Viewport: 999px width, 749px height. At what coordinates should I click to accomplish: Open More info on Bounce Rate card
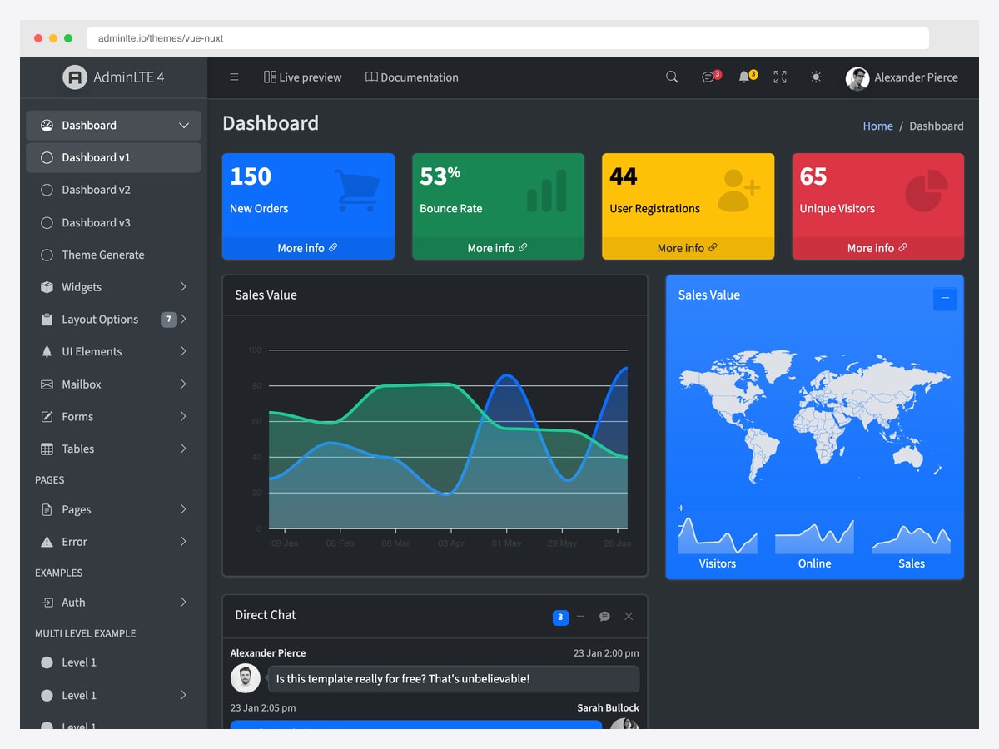(x=498, y=248)
